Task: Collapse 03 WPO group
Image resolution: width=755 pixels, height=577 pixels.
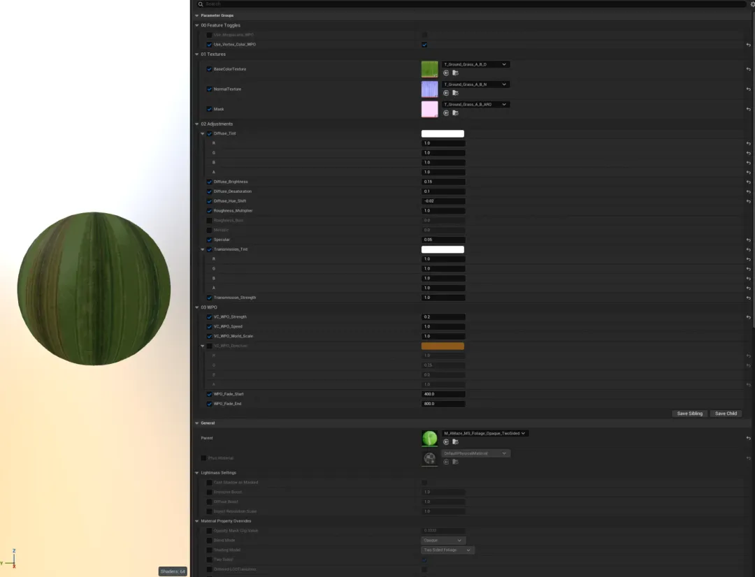Action: [x=197, y=307]
